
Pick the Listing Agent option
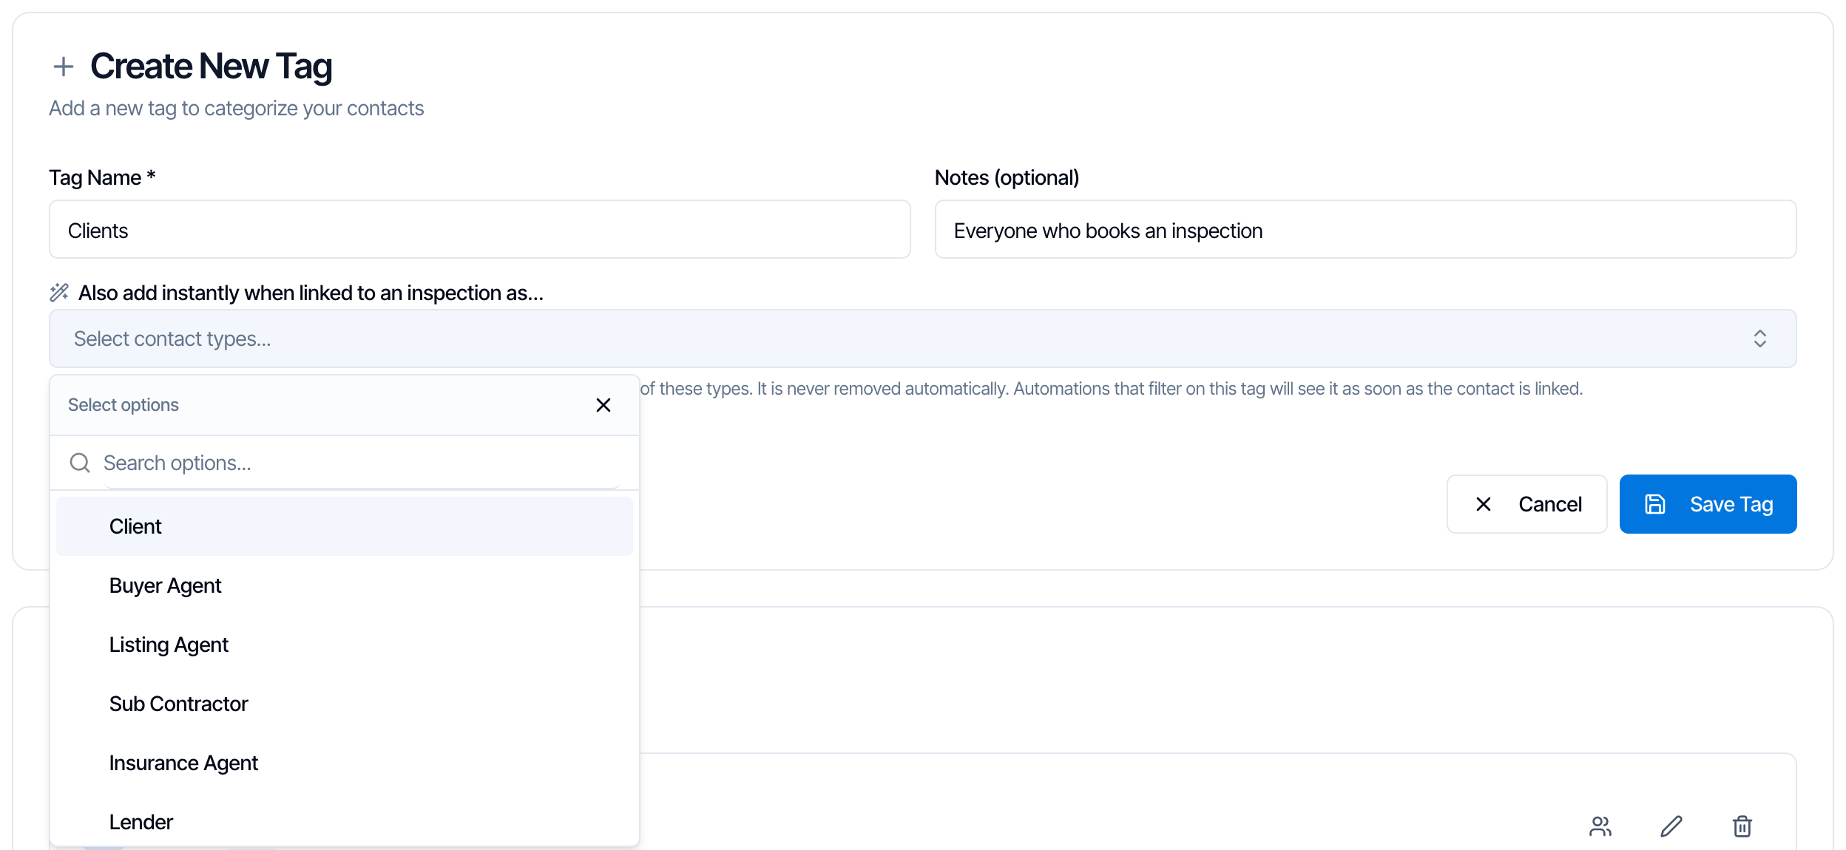[x=345, y=645]
